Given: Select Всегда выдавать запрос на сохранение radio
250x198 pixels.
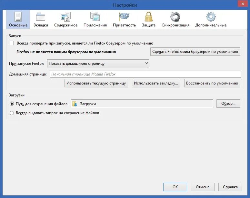Looking at the screenshot, I should click(12, 113).
